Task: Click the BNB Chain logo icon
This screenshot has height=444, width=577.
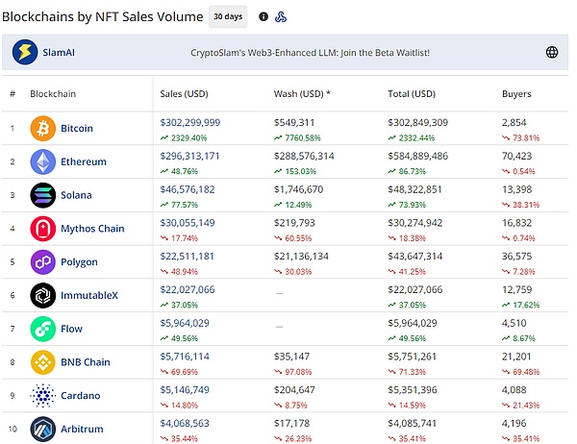Action: pos(43,362)
